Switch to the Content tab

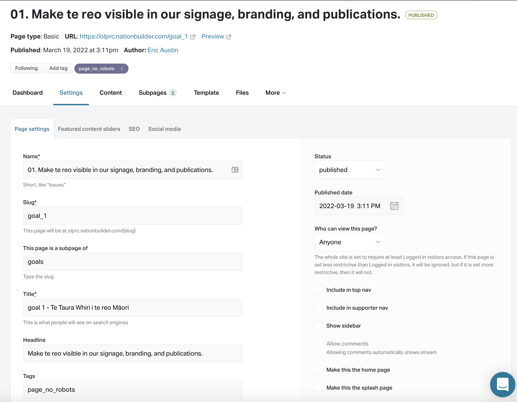(x=111, y=93)
